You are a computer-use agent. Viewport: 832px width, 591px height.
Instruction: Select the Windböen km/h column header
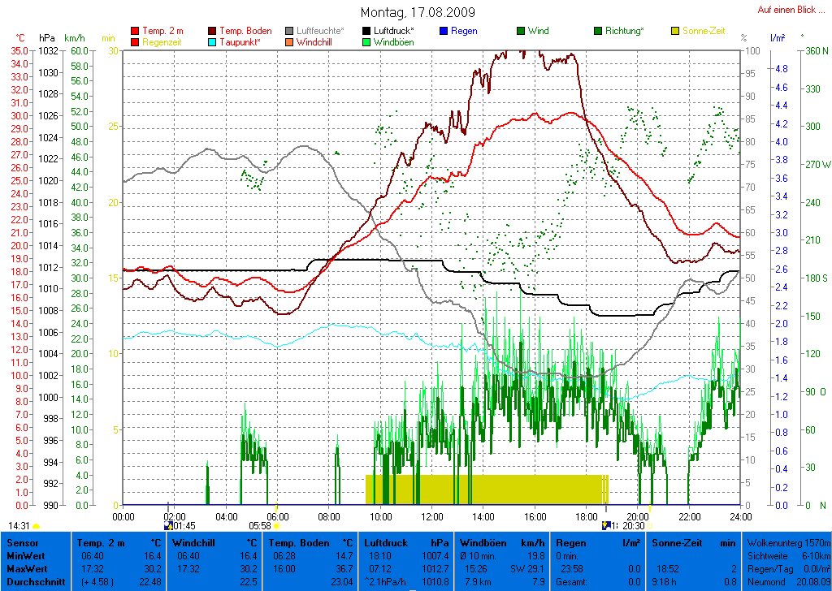point(501,542)
